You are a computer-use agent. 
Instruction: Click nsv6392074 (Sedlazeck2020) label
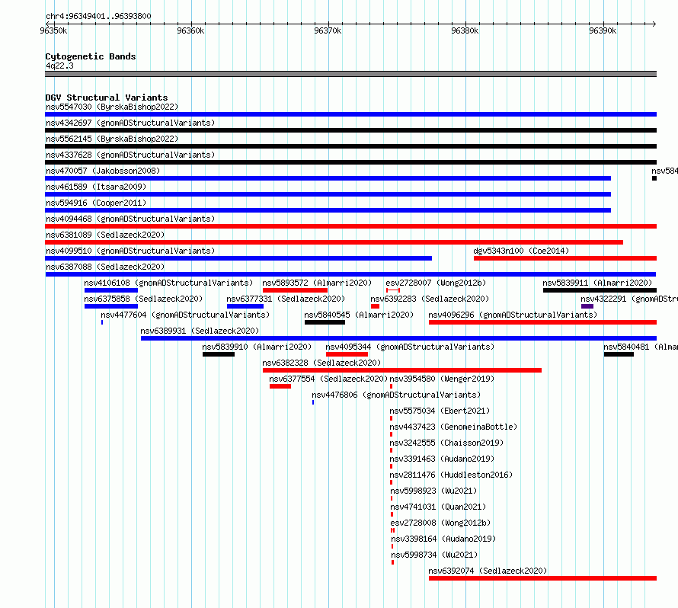point(488,571)
